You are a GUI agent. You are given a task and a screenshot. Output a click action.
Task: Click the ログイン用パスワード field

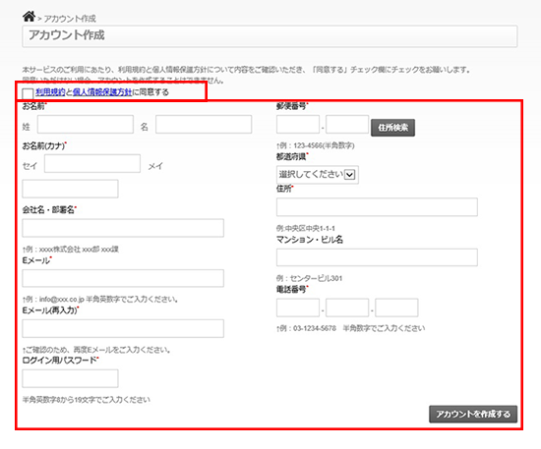point(70,378)
